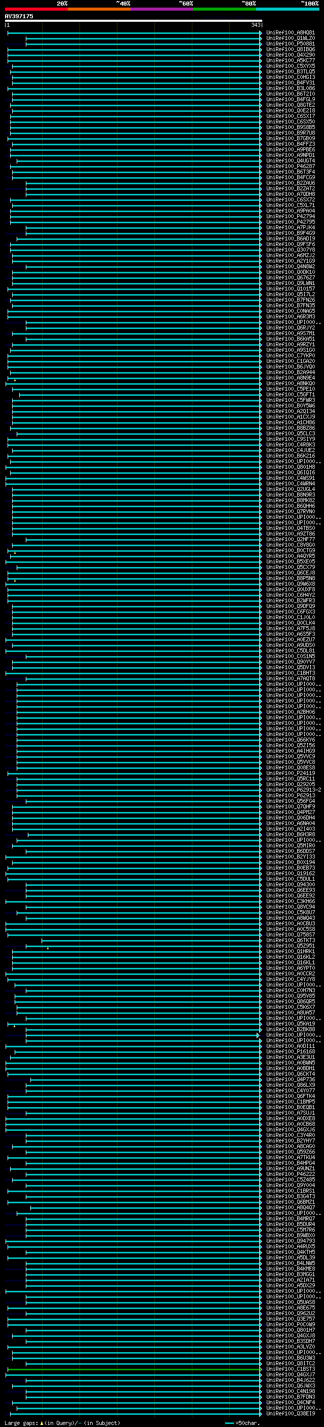
Task: Select hit label UniRef100_B9R7U8
Action: coord(290,133)
